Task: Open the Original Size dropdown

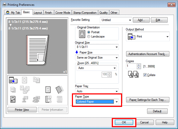Action: [97, 47]
